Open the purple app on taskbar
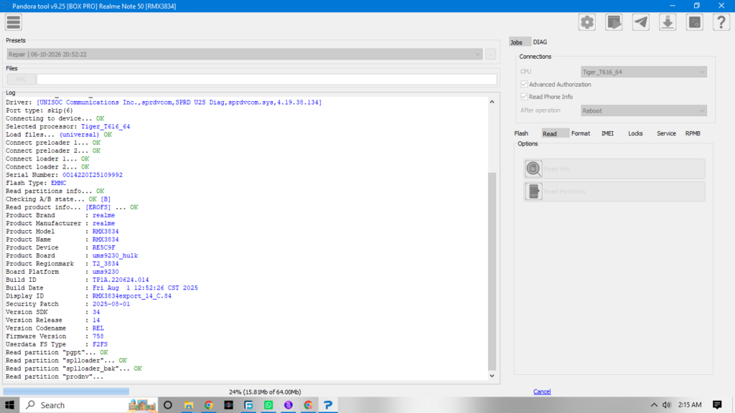This screenshot has width=735, height=413. click(x=289, y=405)
